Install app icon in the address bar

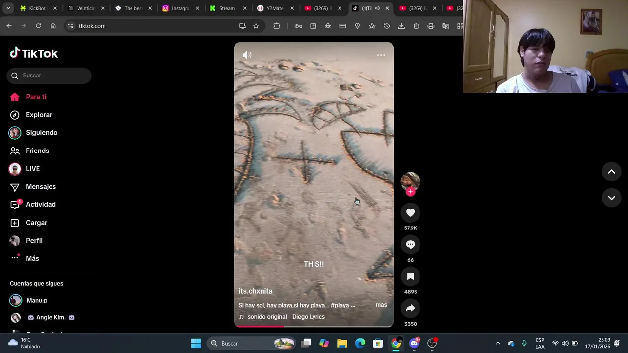(242, 26)
